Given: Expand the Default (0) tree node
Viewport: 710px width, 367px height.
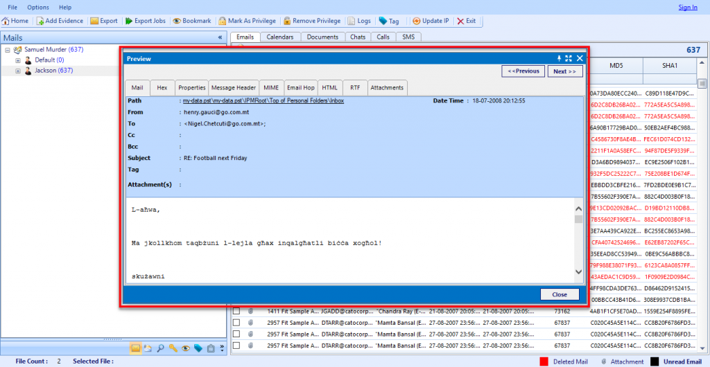Looking at the screenshot, I should pos(18,60).
